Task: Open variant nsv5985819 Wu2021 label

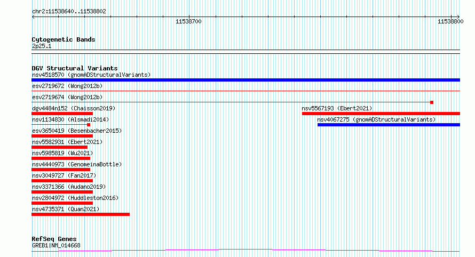Action: coord(62,153)
